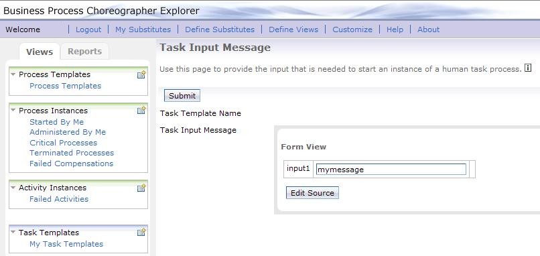Open new search icon beside Task Templates

pyautogui.click(x=141, y=233)
